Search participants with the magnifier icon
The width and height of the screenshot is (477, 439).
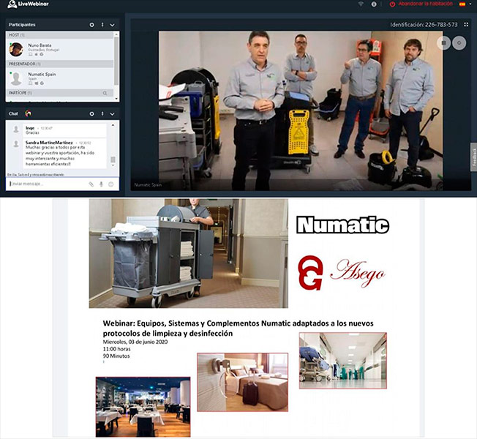105,93
